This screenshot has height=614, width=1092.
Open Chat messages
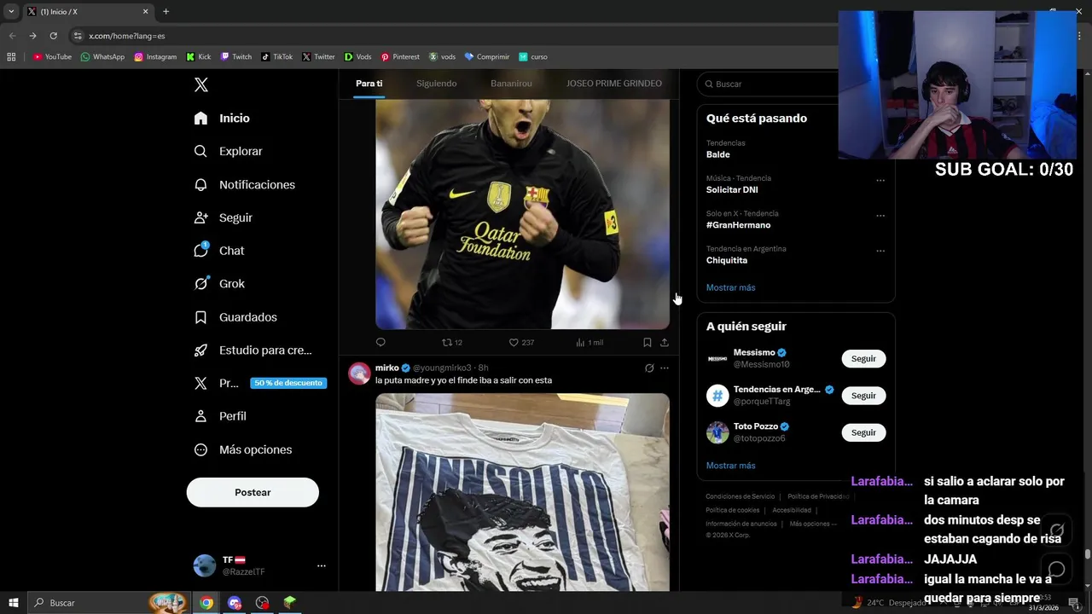[x=219, y=251]
